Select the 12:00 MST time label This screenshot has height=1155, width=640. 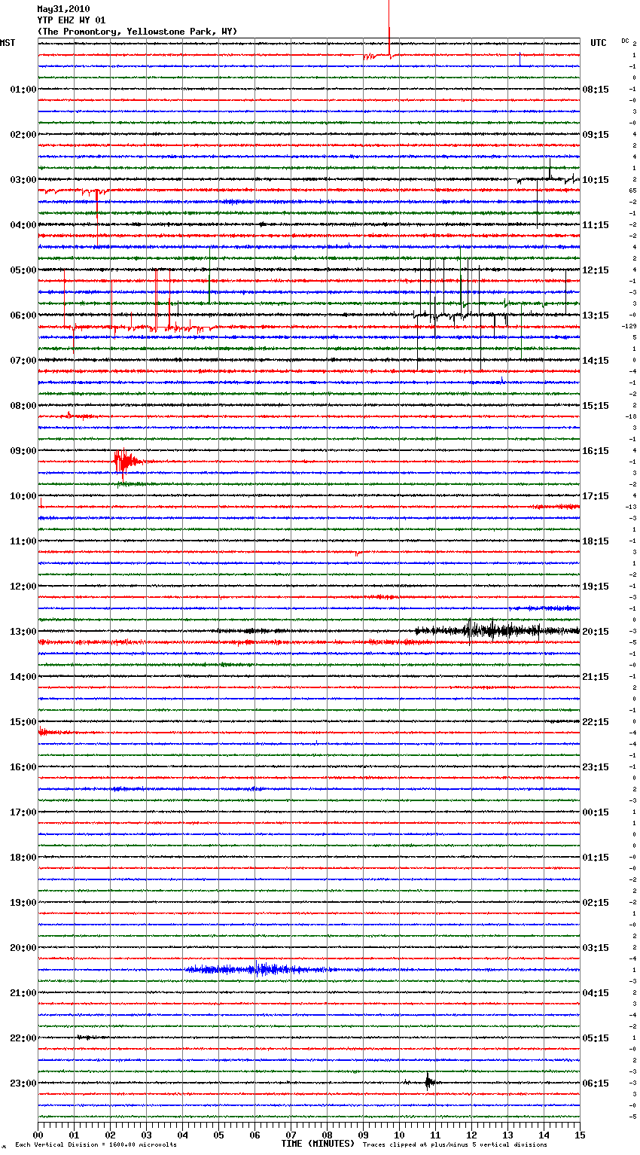click(23, 587)
